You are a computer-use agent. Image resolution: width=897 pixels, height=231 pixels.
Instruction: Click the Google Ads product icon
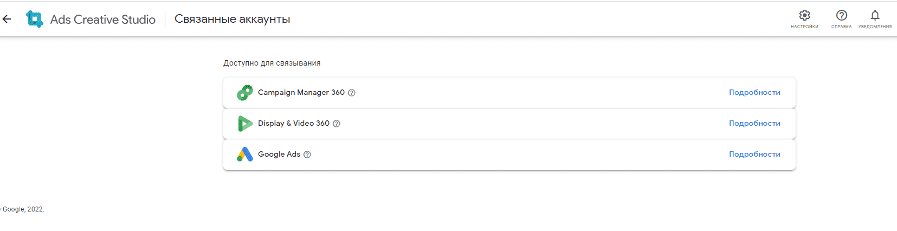point(245,155)
